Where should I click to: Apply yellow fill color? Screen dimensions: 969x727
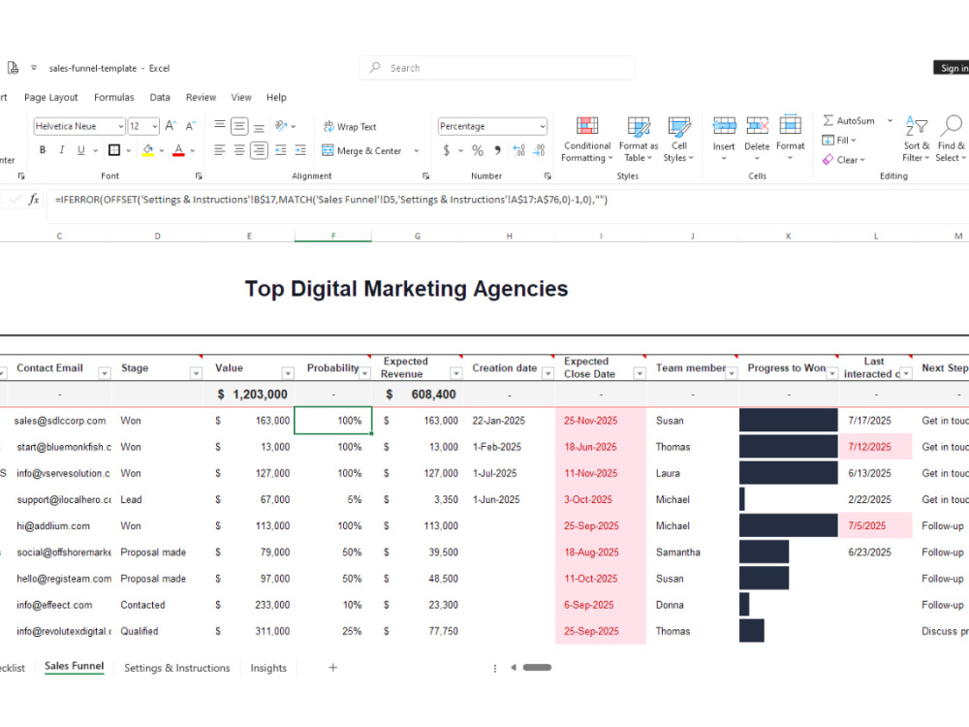(x=147, y=150)
